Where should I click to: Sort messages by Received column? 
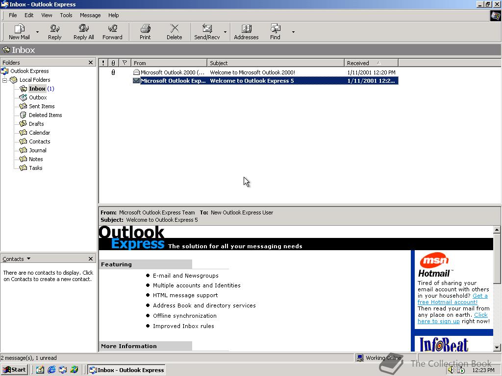click(x=372, y=63)
